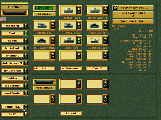Toggle the GB Grant selection indicator light
This screenshot has height=120, width=161.
coord(79,42)
